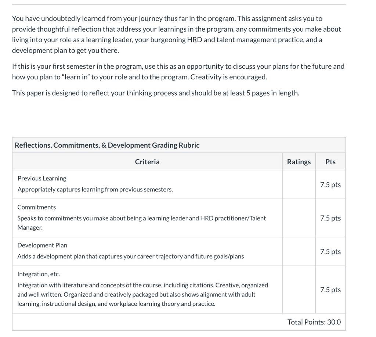This screenshot has width=376, height=337.
Task: Click the sentence about at least 5 pages
Action: coord(156,93)
